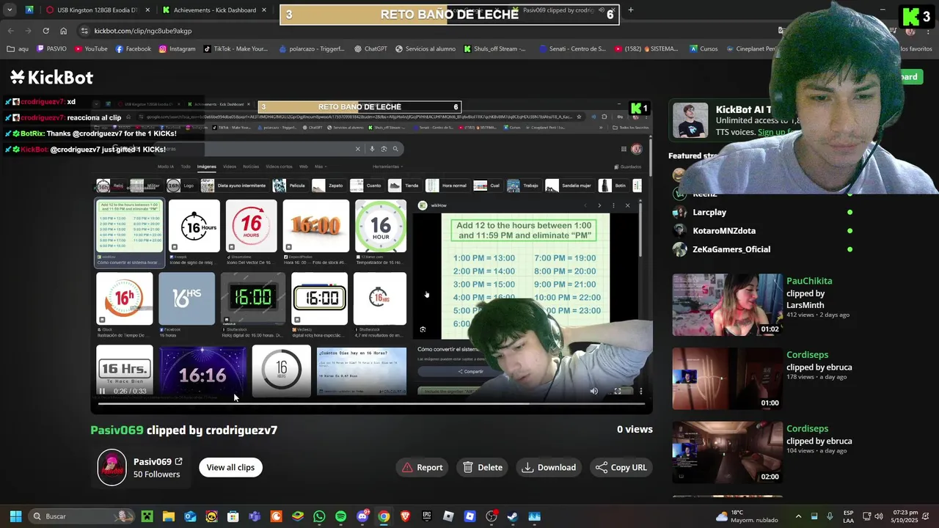Close the Achievements - Kick Dashboard tab

click(265, 10)
